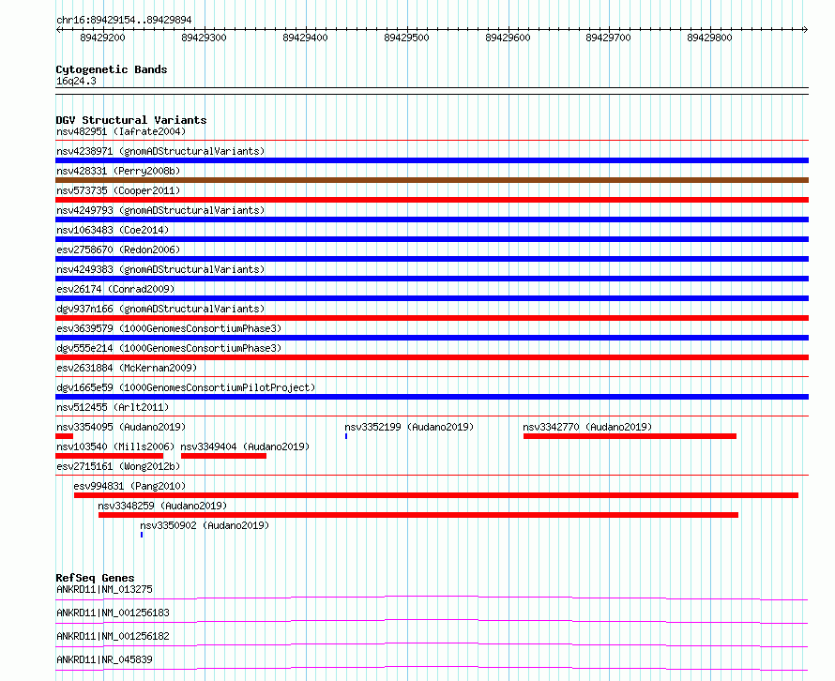Click ruler position 89429300
Viewport: 835px width, 681px height.
point(204,38)
